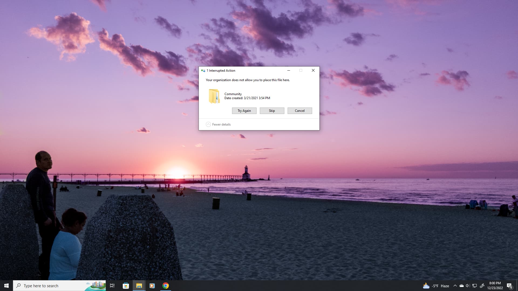Open Windows Ink Workspace pen icon
Viewport: 518px width, 291px height.
coord(482,286)
